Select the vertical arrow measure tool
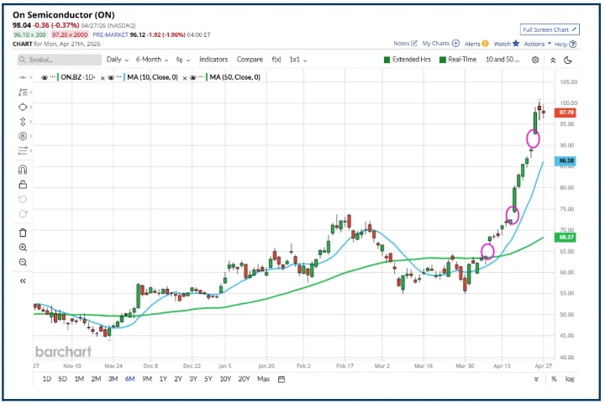Screen dimensions: 605x404 (x=23, y=122)
